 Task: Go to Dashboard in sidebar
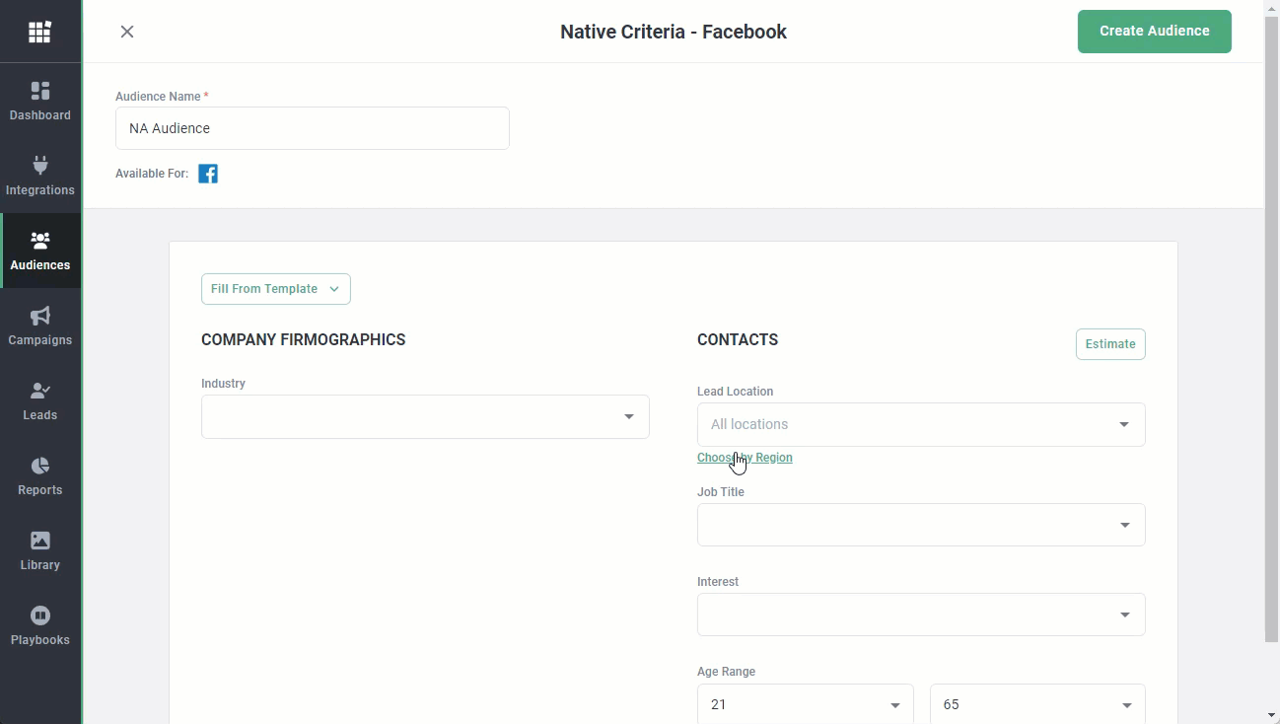point(40,102)
